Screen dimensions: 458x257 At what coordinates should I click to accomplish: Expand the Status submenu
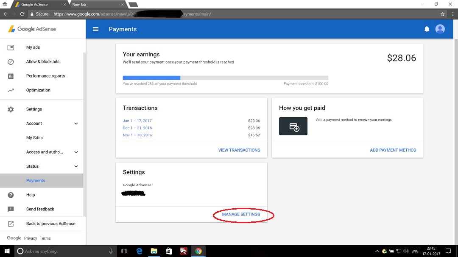[x=76, y=166]
